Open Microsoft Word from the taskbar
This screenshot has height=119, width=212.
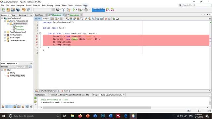(x=110, y=116)
